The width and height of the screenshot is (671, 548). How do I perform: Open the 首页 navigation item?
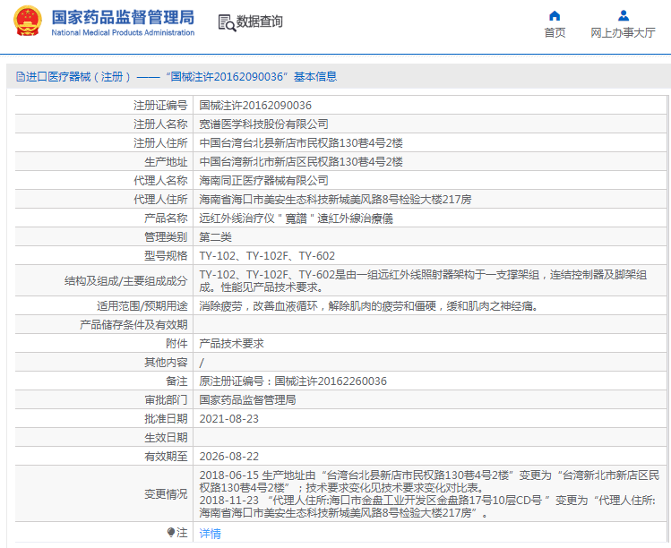click(555, 32)
